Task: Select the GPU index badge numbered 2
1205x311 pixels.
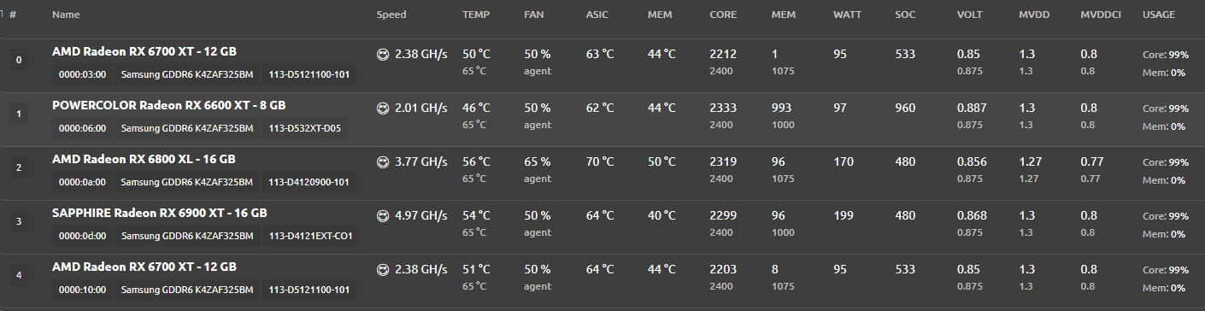Action: coord(19,167)
